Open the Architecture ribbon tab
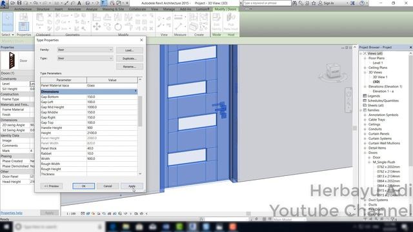The image size is (413, 232). (x=23, y=9)
